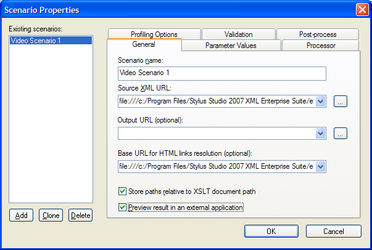Image resolution: width=372 pixels, height=250 pixels.
Task: Open the Validation tab
Action: (x=238, y=34)
